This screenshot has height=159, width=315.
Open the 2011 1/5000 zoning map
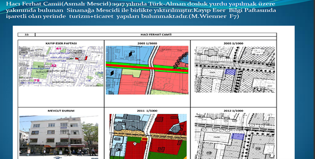[146, 136]
